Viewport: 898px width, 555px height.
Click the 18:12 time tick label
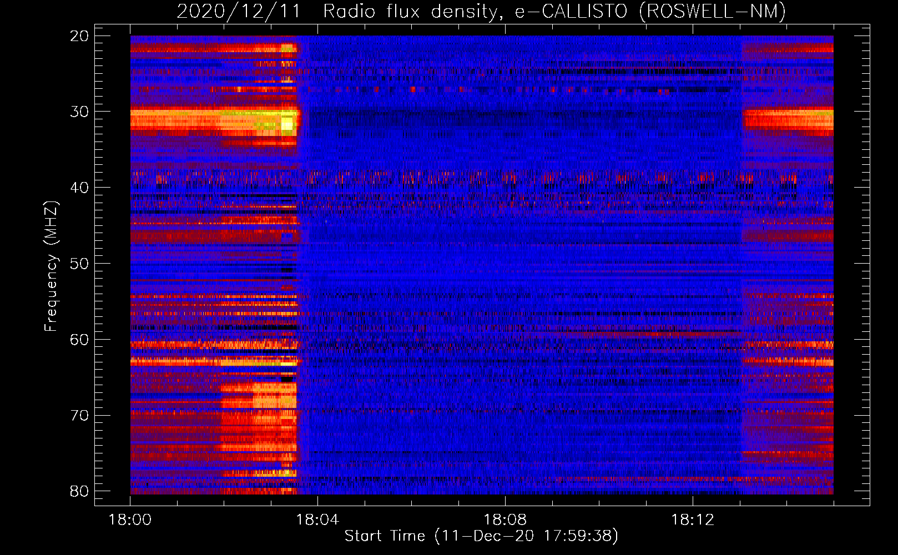(692, 520)
